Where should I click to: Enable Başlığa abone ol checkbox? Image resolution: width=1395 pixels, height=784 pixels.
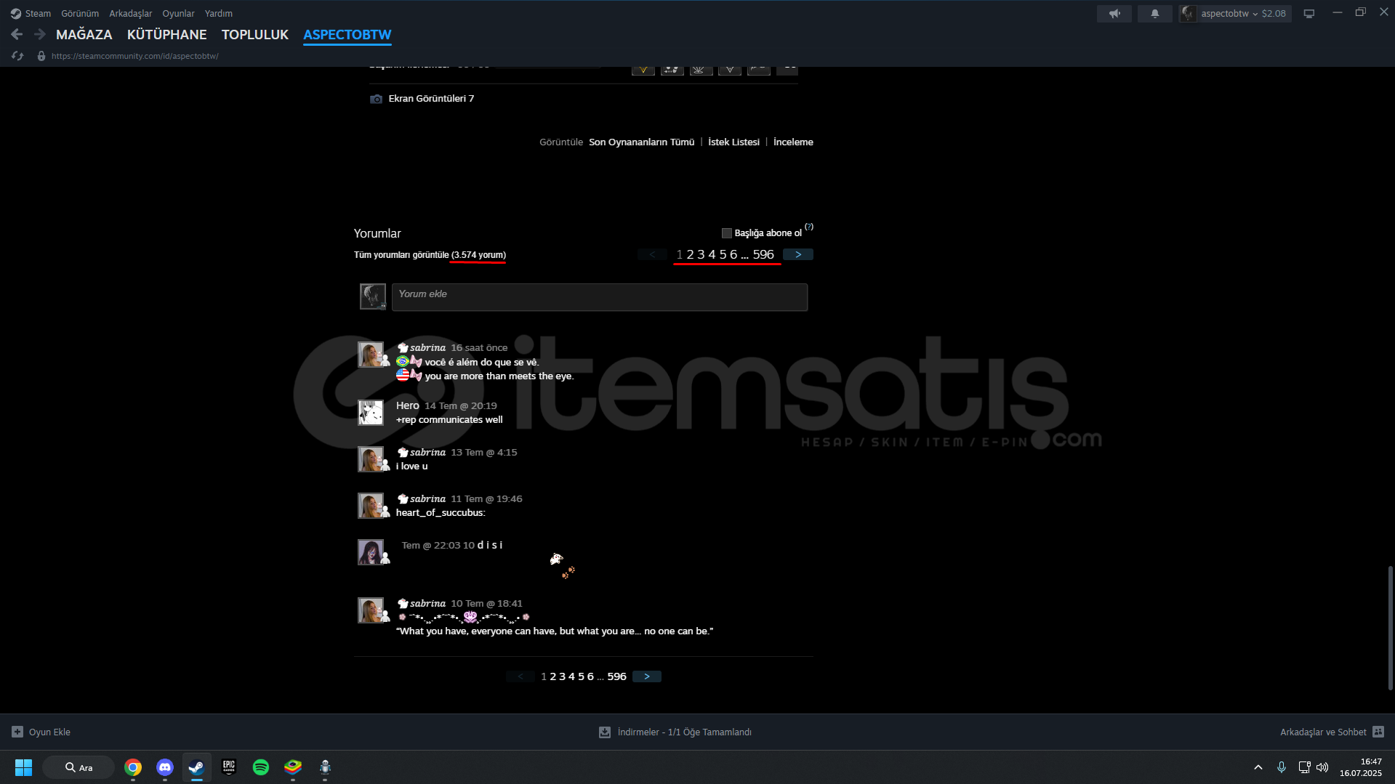tap(726, 233)
